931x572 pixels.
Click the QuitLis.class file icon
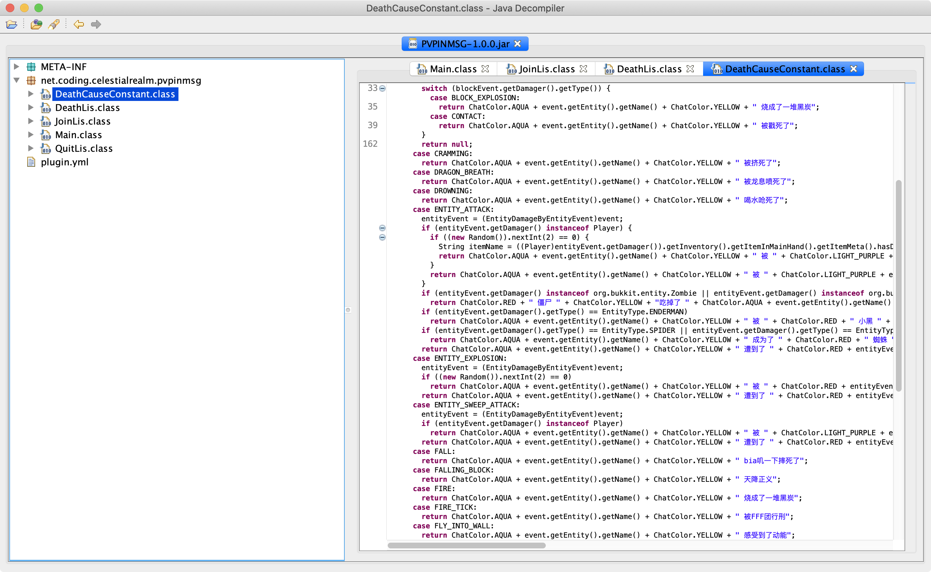click(46, 149)
